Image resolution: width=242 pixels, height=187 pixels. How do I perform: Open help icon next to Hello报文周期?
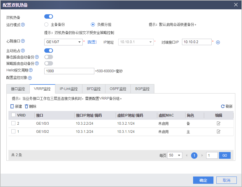tap(31, 70)
